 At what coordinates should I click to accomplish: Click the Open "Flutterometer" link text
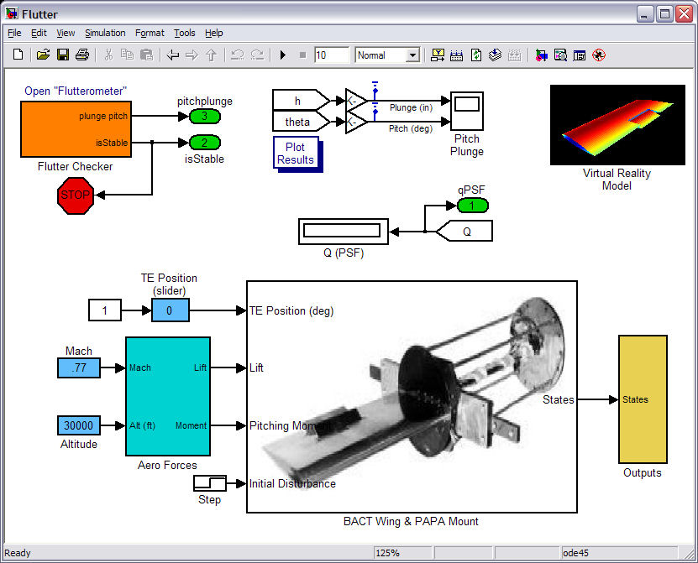tap(76, 91)
